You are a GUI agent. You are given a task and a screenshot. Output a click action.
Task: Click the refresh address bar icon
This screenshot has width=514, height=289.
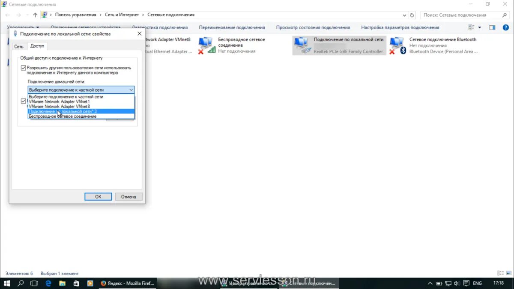(412, 15)
